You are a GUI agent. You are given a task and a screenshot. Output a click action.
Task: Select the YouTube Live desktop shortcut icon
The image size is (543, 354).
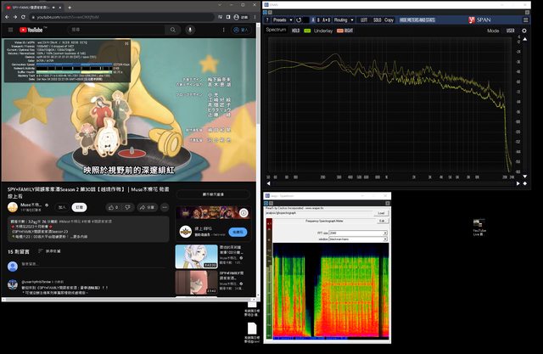[479, 228]
